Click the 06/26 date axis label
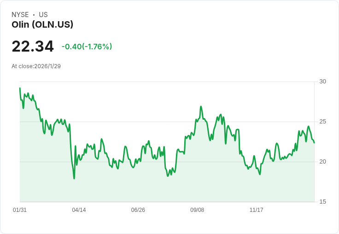339x234 pixels. click(x=138, y=210)
